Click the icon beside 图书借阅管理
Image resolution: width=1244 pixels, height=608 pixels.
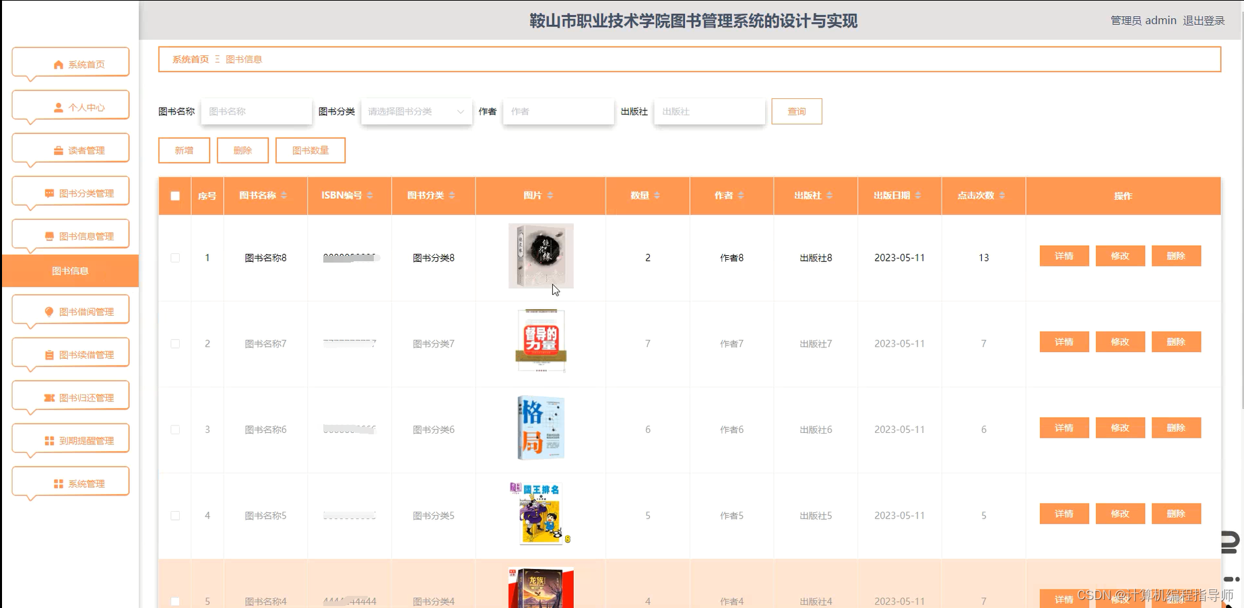49,312
